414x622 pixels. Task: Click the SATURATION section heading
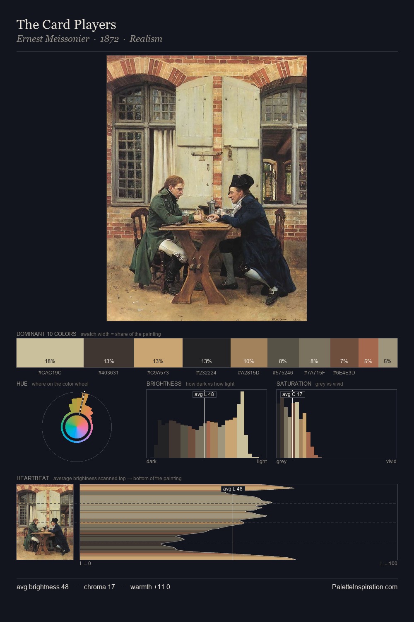(x=294, y=384)
